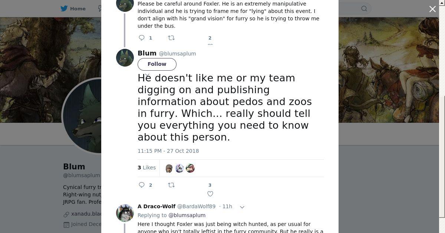This screenshot has height=233, width=445.
Task: Open the first liker's avatar
Action: (x=169, y=168)
